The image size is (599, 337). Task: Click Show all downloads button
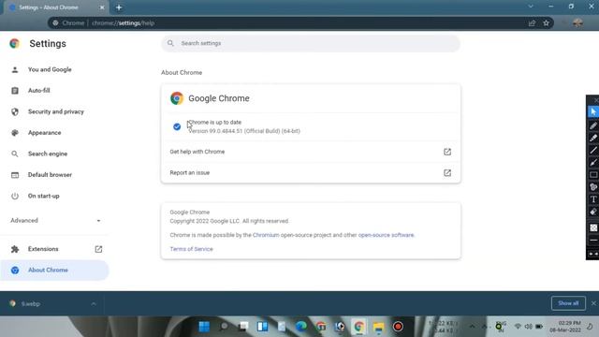pyautogui.click(x=568, y=303)
